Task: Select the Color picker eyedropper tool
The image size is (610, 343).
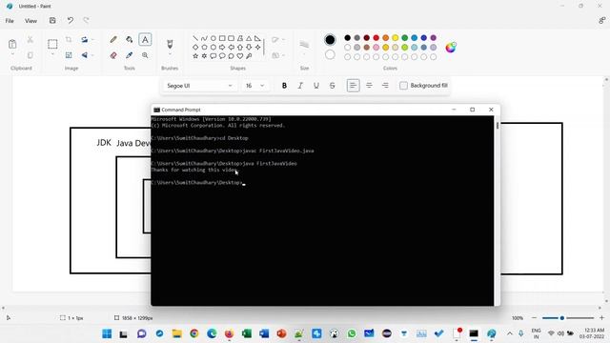Action: point(130,55)
